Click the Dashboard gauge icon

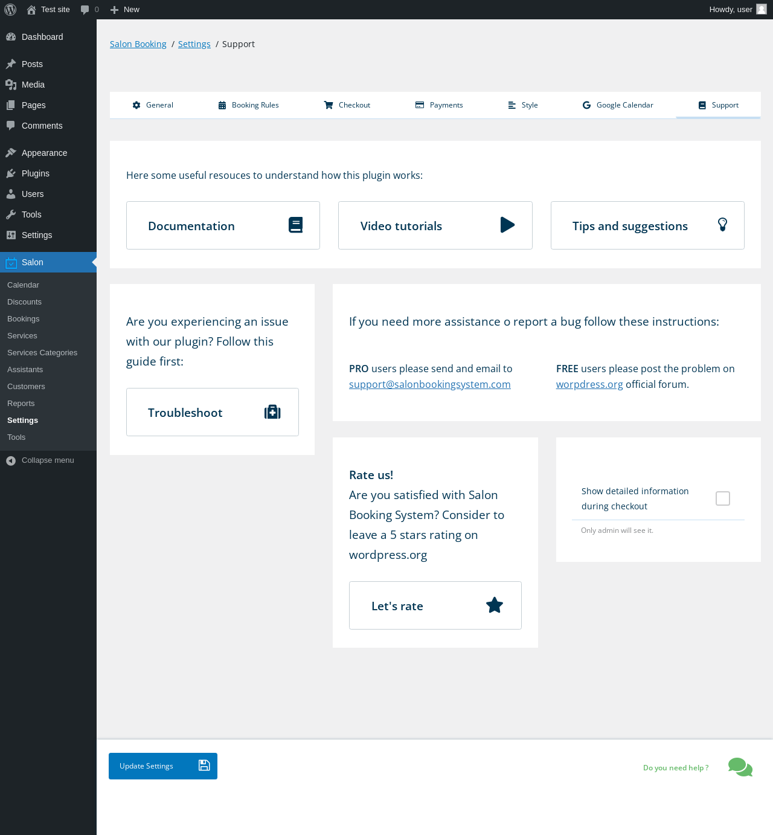(11, 37)
